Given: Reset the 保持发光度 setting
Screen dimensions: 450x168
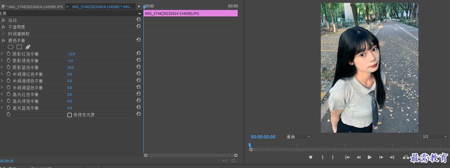Looking at the screenshot, I should point(138,114).
